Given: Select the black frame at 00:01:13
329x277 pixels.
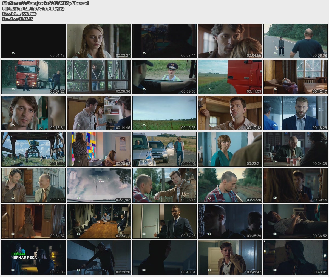Looking at the screenshot, I should pos(33,41).
